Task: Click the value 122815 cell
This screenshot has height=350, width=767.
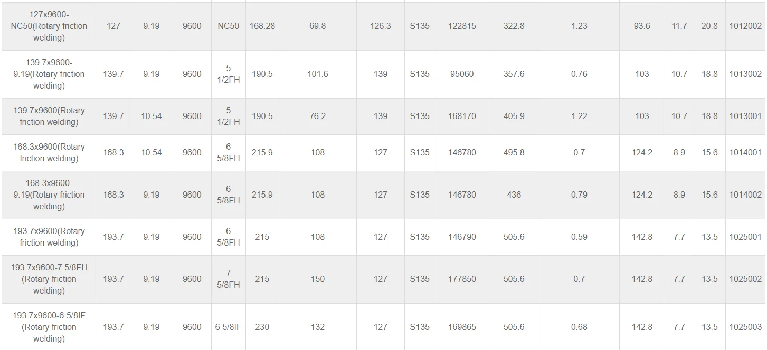Action: click(x=462, y=26)
